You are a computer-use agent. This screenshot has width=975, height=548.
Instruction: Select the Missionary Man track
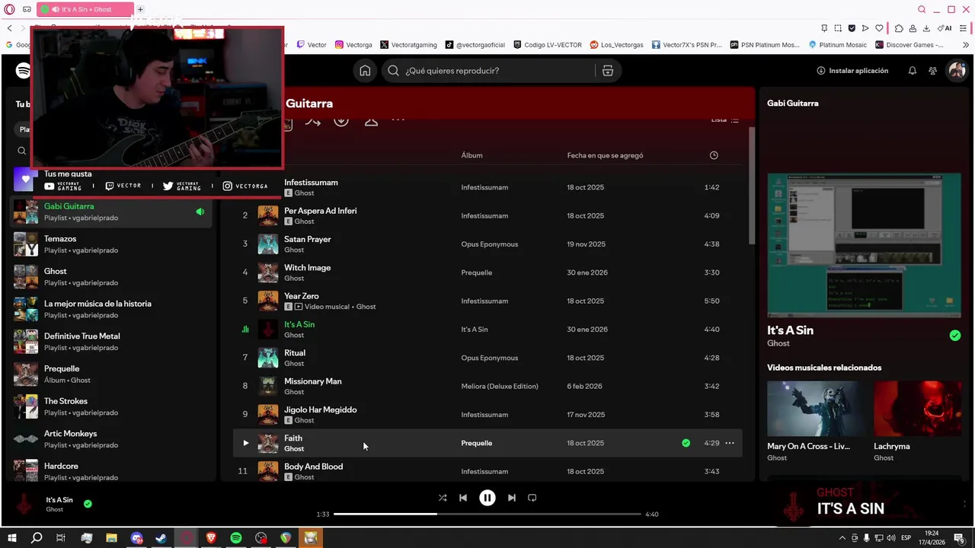[x=313, y=381]
